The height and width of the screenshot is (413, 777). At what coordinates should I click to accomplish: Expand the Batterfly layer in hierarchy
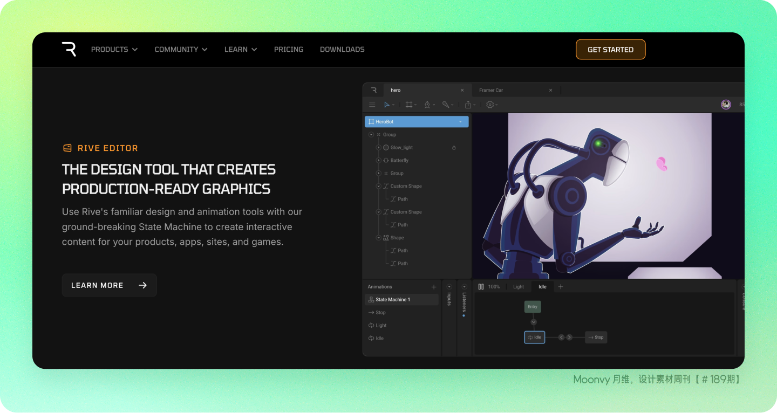(378, 161)
